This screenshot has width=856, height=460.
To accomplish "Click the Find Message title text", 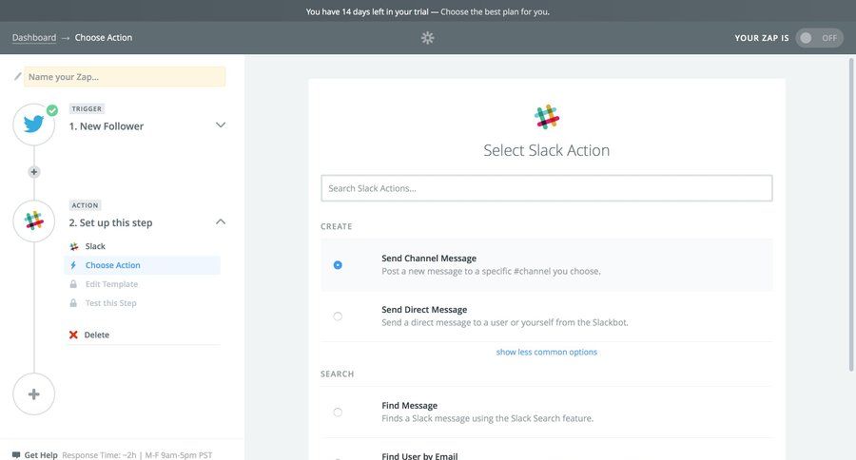I will [x=409, y=406].
